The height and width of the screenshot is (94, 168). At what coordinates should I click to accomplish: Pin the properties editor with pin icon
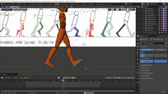click(166, 39)
